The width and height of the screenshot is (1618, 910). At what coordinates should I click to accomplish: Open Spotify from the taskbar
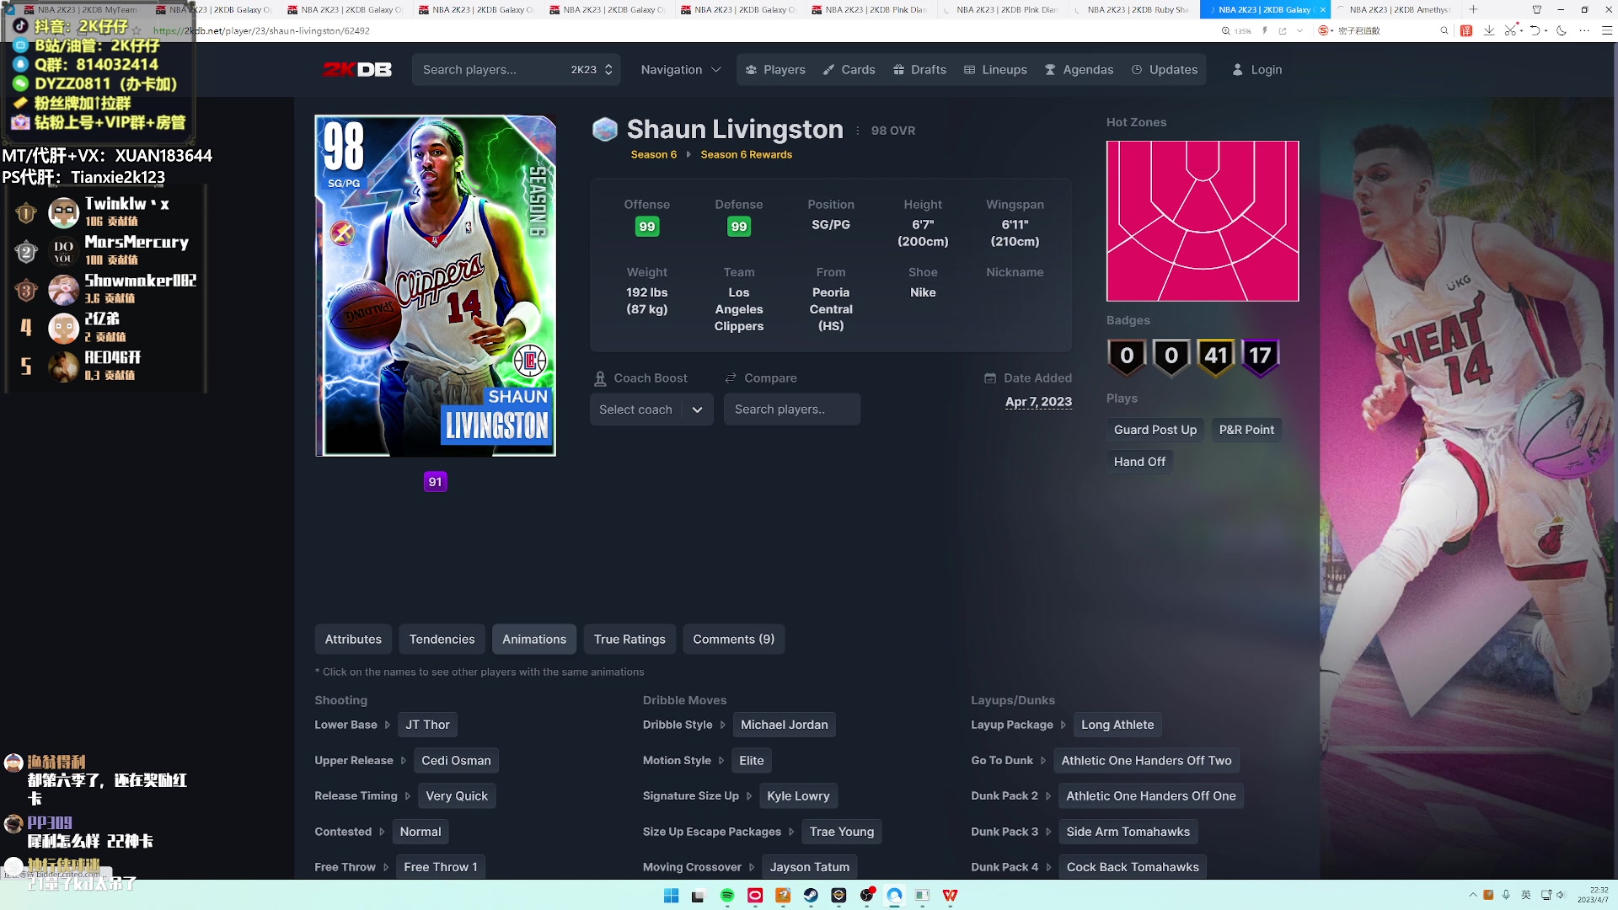[727, 896]
